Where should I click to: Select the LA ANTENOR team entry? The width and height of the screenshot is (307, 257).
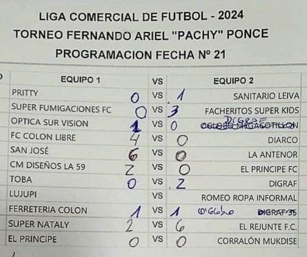(x=273, y=154)
